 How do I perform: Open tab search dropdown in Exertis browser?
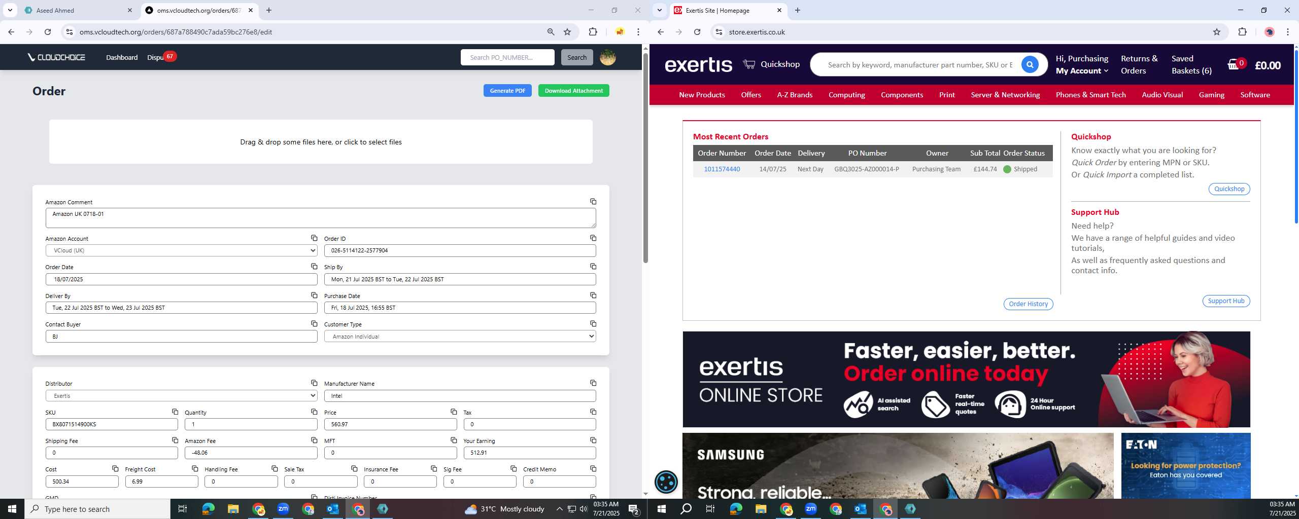(x=659, y=10)
